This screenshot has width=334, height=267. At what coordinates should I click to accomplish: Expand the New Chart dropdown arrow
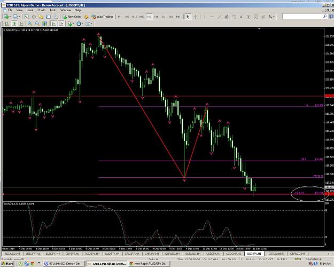10,17
